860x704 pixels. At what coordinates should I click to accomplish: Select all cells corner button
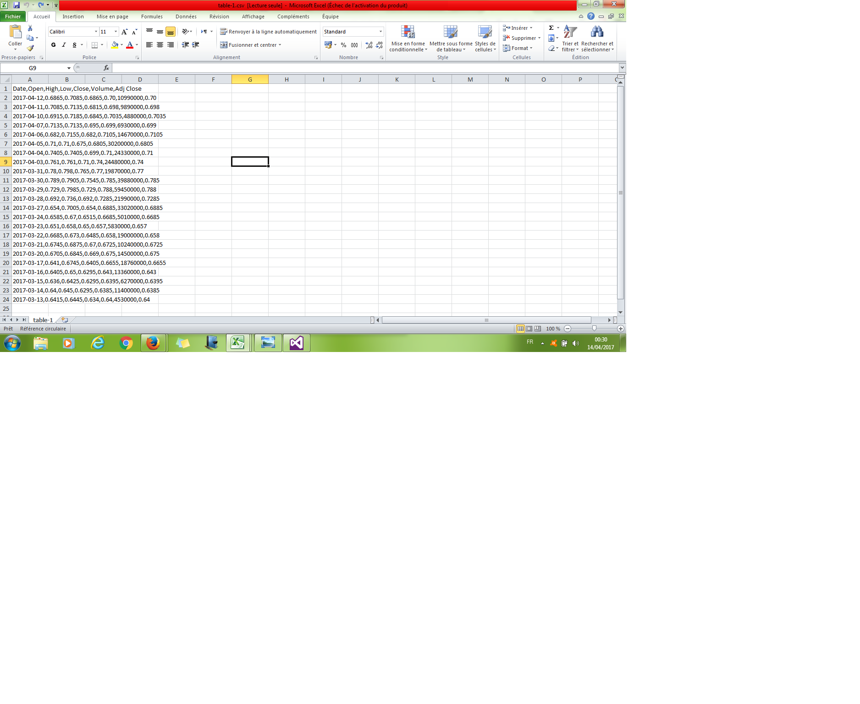[x=6, y=79]
